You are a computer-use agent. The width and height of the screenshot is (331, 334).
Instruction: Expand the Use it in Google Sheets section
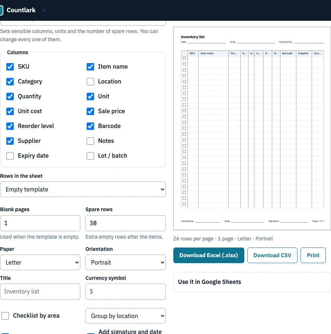click(252, 282)
